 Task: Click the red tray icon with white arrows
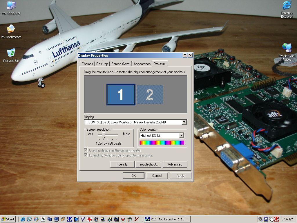coord(276,219)
